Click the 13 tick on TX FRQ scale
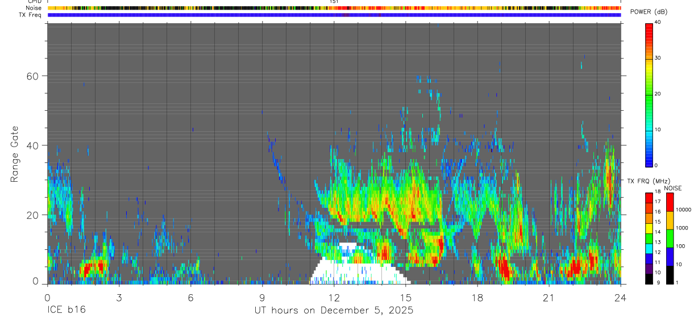The image size is (698, 322). [x=658, y=242]
